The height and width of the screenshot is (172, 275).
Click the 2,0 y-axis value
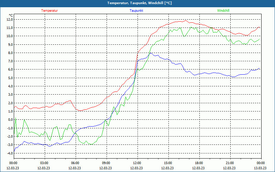11,103
